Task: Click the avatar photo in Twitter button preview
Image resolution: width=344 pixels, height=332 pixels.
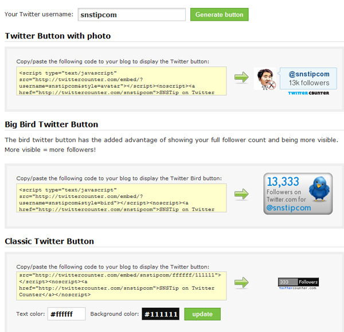Action: point(266,79)
